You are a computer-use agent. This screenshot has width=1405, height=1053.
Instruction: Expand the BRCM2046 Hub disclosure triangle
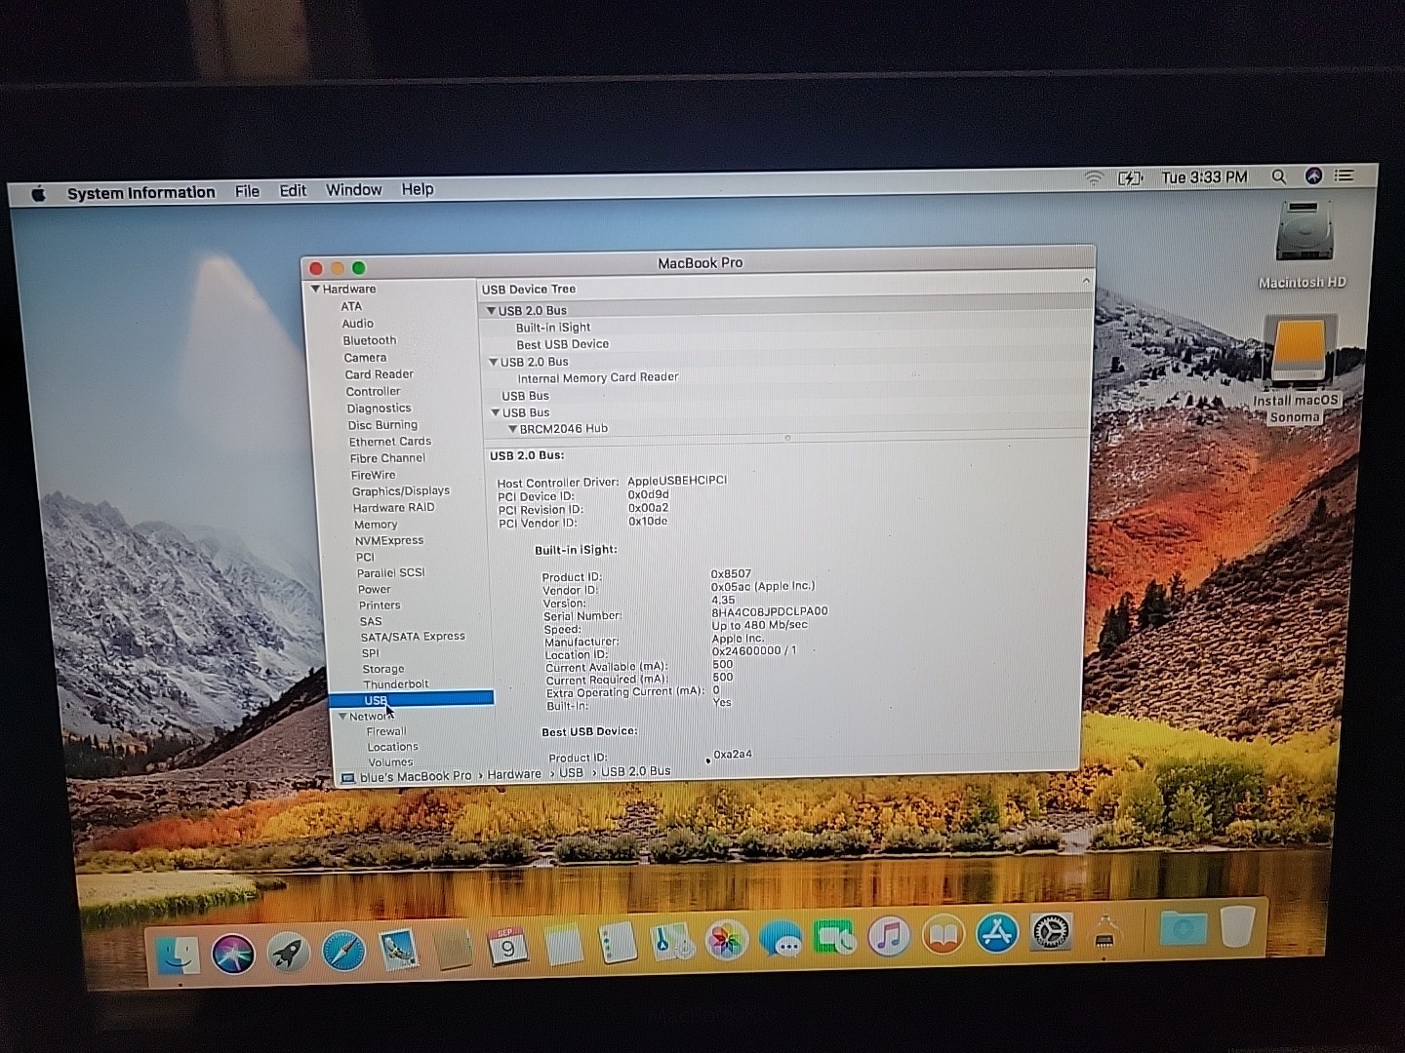pyautogui.click(x=513, y=429)
